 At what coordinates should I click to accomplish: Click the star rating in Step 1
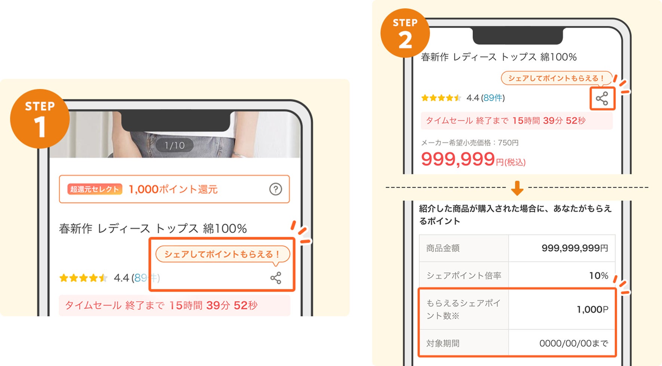pyautogui.click(x=84, y=278)
